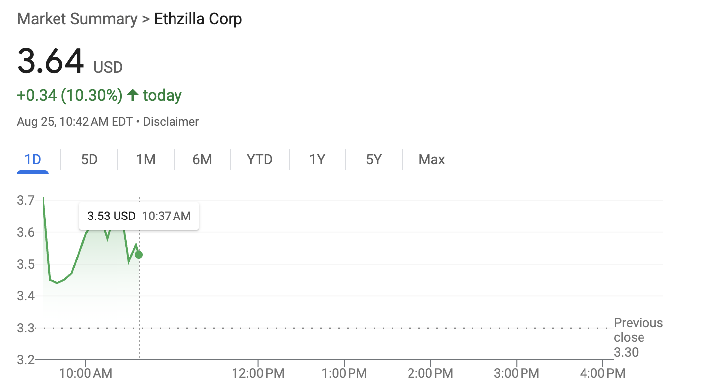Select the Max time range
702x384 pixels.
click(x=431, y=159)
